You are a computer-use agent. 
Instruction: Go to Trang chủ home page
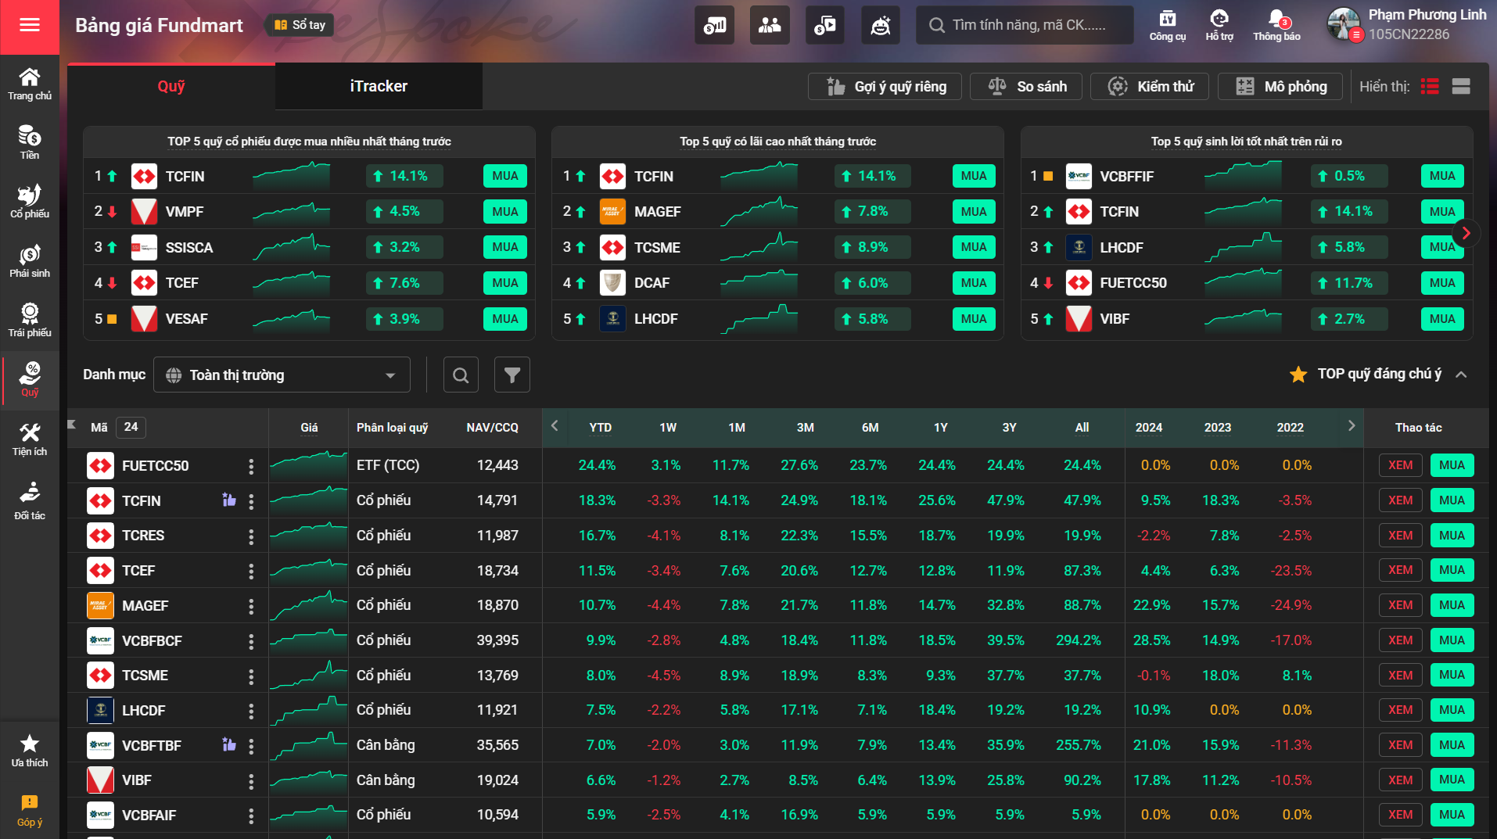(30, 84)
